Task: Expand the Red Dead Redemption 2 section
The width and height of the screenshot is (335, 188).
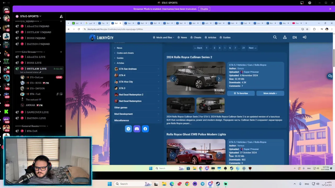Action: pyautogui.click(x=137, y=95)
